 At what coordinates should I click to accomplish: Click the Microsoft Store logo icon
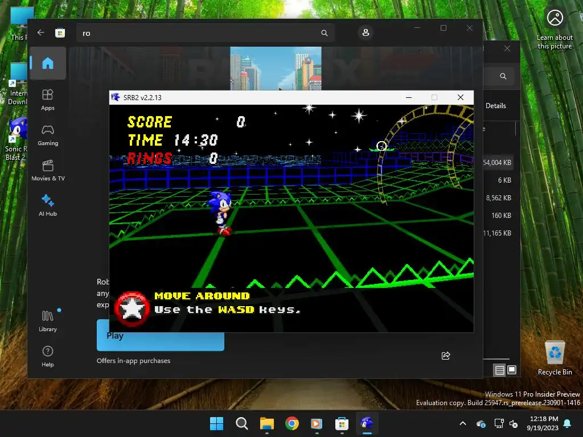(60, 32)
